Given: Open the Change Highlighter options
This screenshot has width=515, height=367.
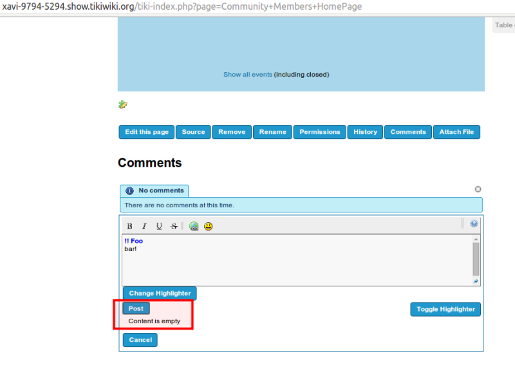Looking at the screenshot, I should coord(160,293).
